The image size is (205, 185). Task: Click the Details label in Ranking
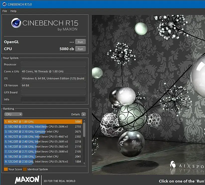75,114
